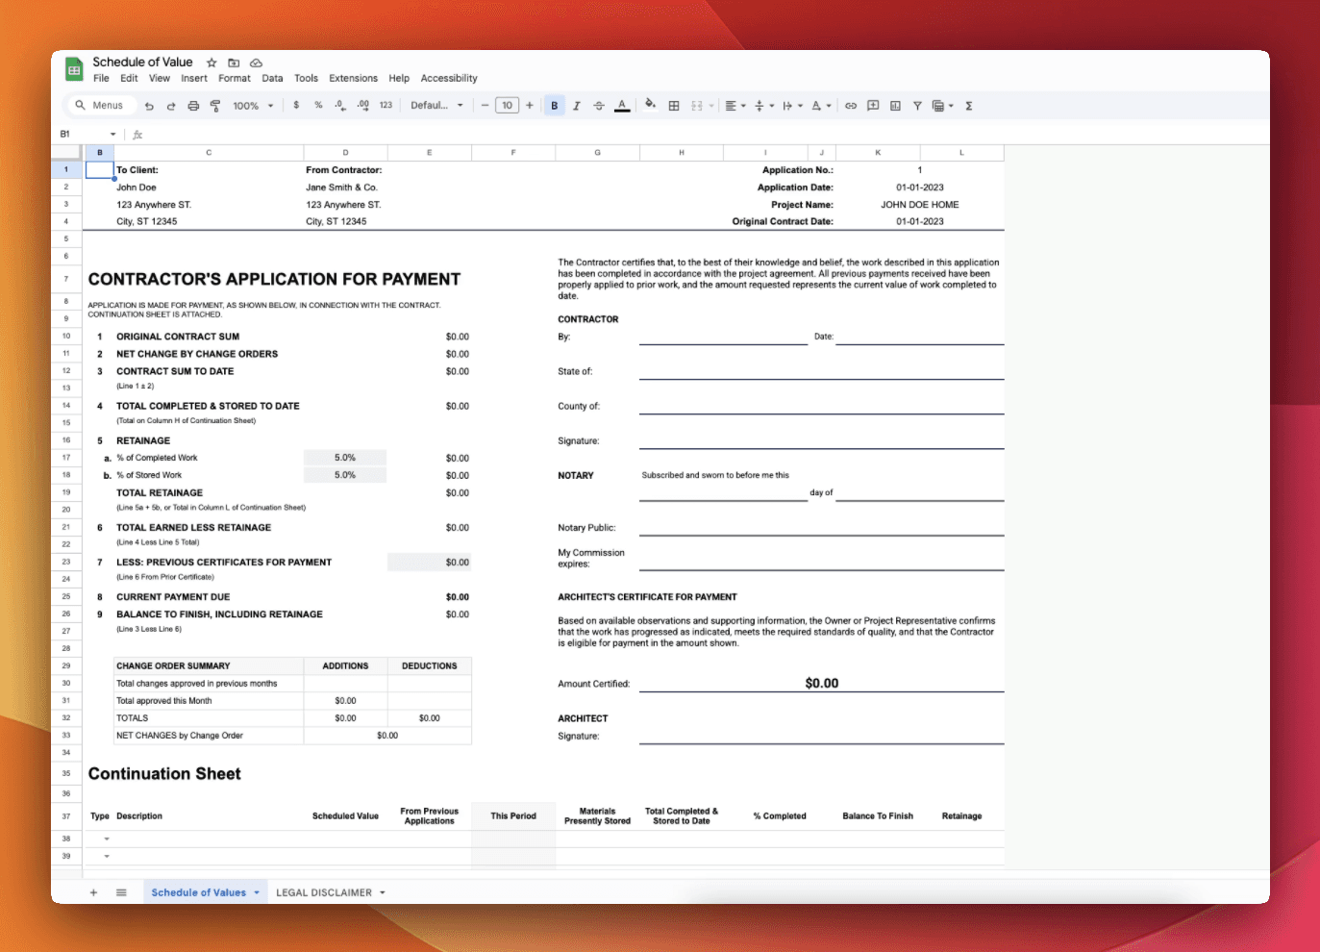Decrease font size minus button
This screenshot has width=1320, height=952.
[485, 106]
